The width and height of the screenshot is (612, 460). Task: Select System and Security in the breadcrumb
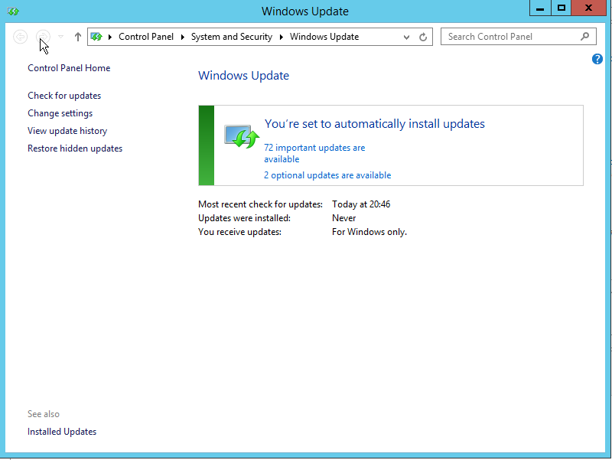(x=232, y=37)
